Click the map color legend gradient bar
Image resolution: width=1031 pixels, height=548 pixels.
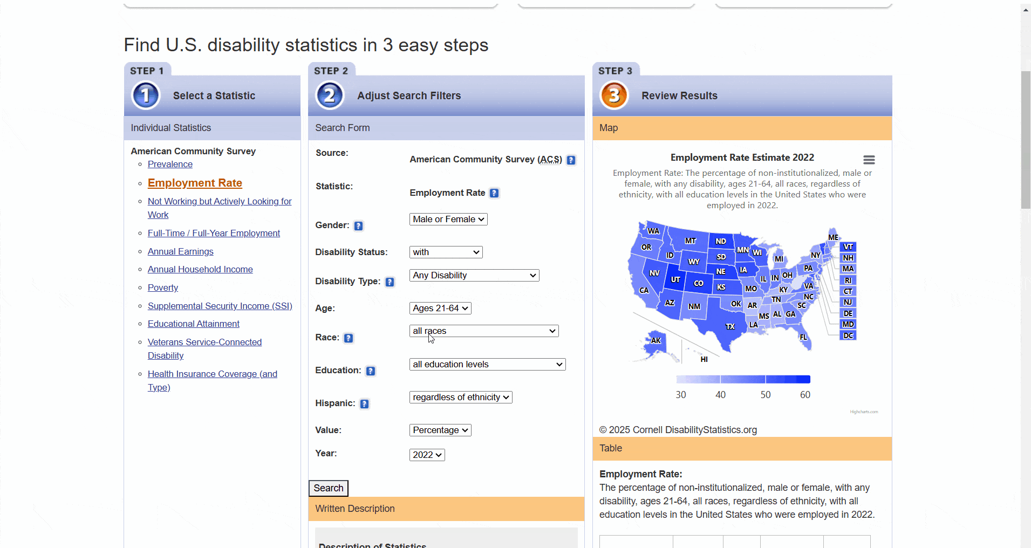[x=743, y=380]
